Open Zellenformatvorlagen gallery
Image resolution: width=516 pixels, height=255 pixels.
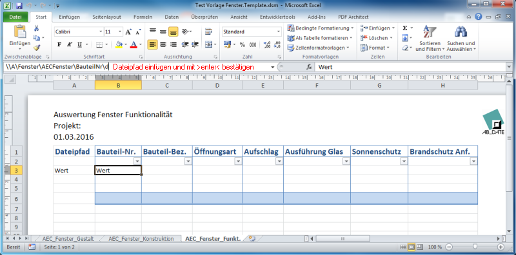click(x=318, y=48)
